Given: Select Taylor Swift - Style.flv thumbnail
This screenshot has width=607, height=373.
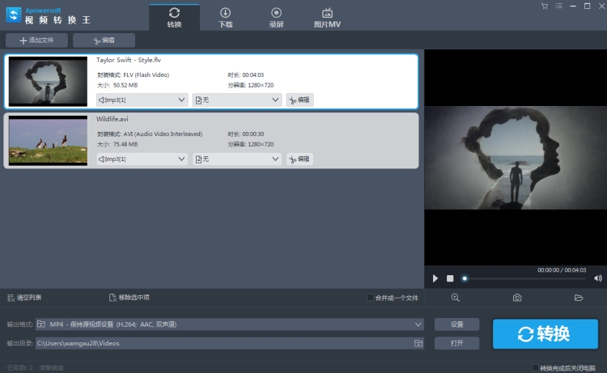Looking at the screenshot, I should [48, 81].
